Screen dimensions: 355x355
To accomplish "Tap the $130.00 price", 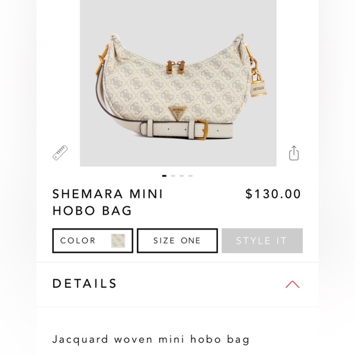I will 273,194.
